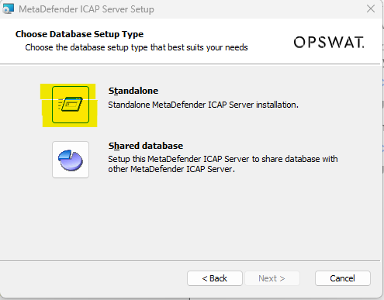
Task: Select the Standalone installation icon button
Action: [x=71, y=105]
